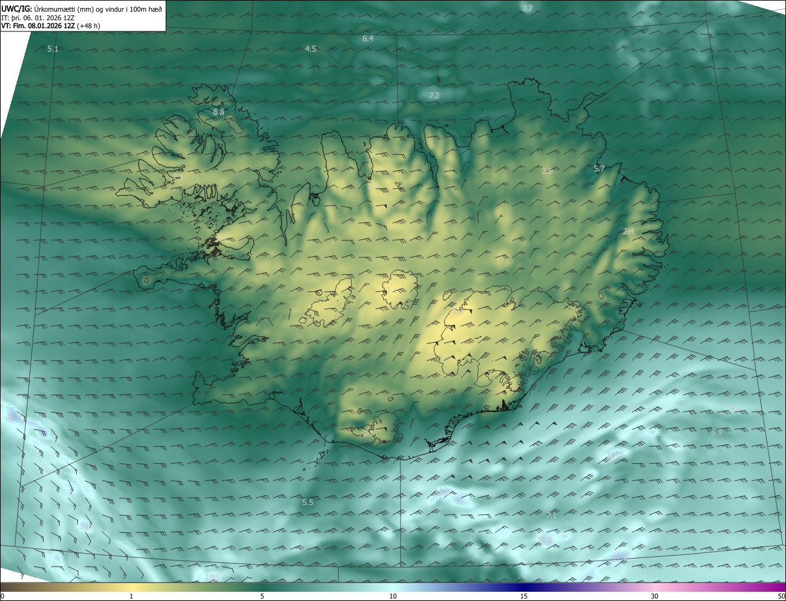
Task: Click the initial time line 'IT: þri. 06. 01. 2026 12Z'
Action: coord(38,17)
